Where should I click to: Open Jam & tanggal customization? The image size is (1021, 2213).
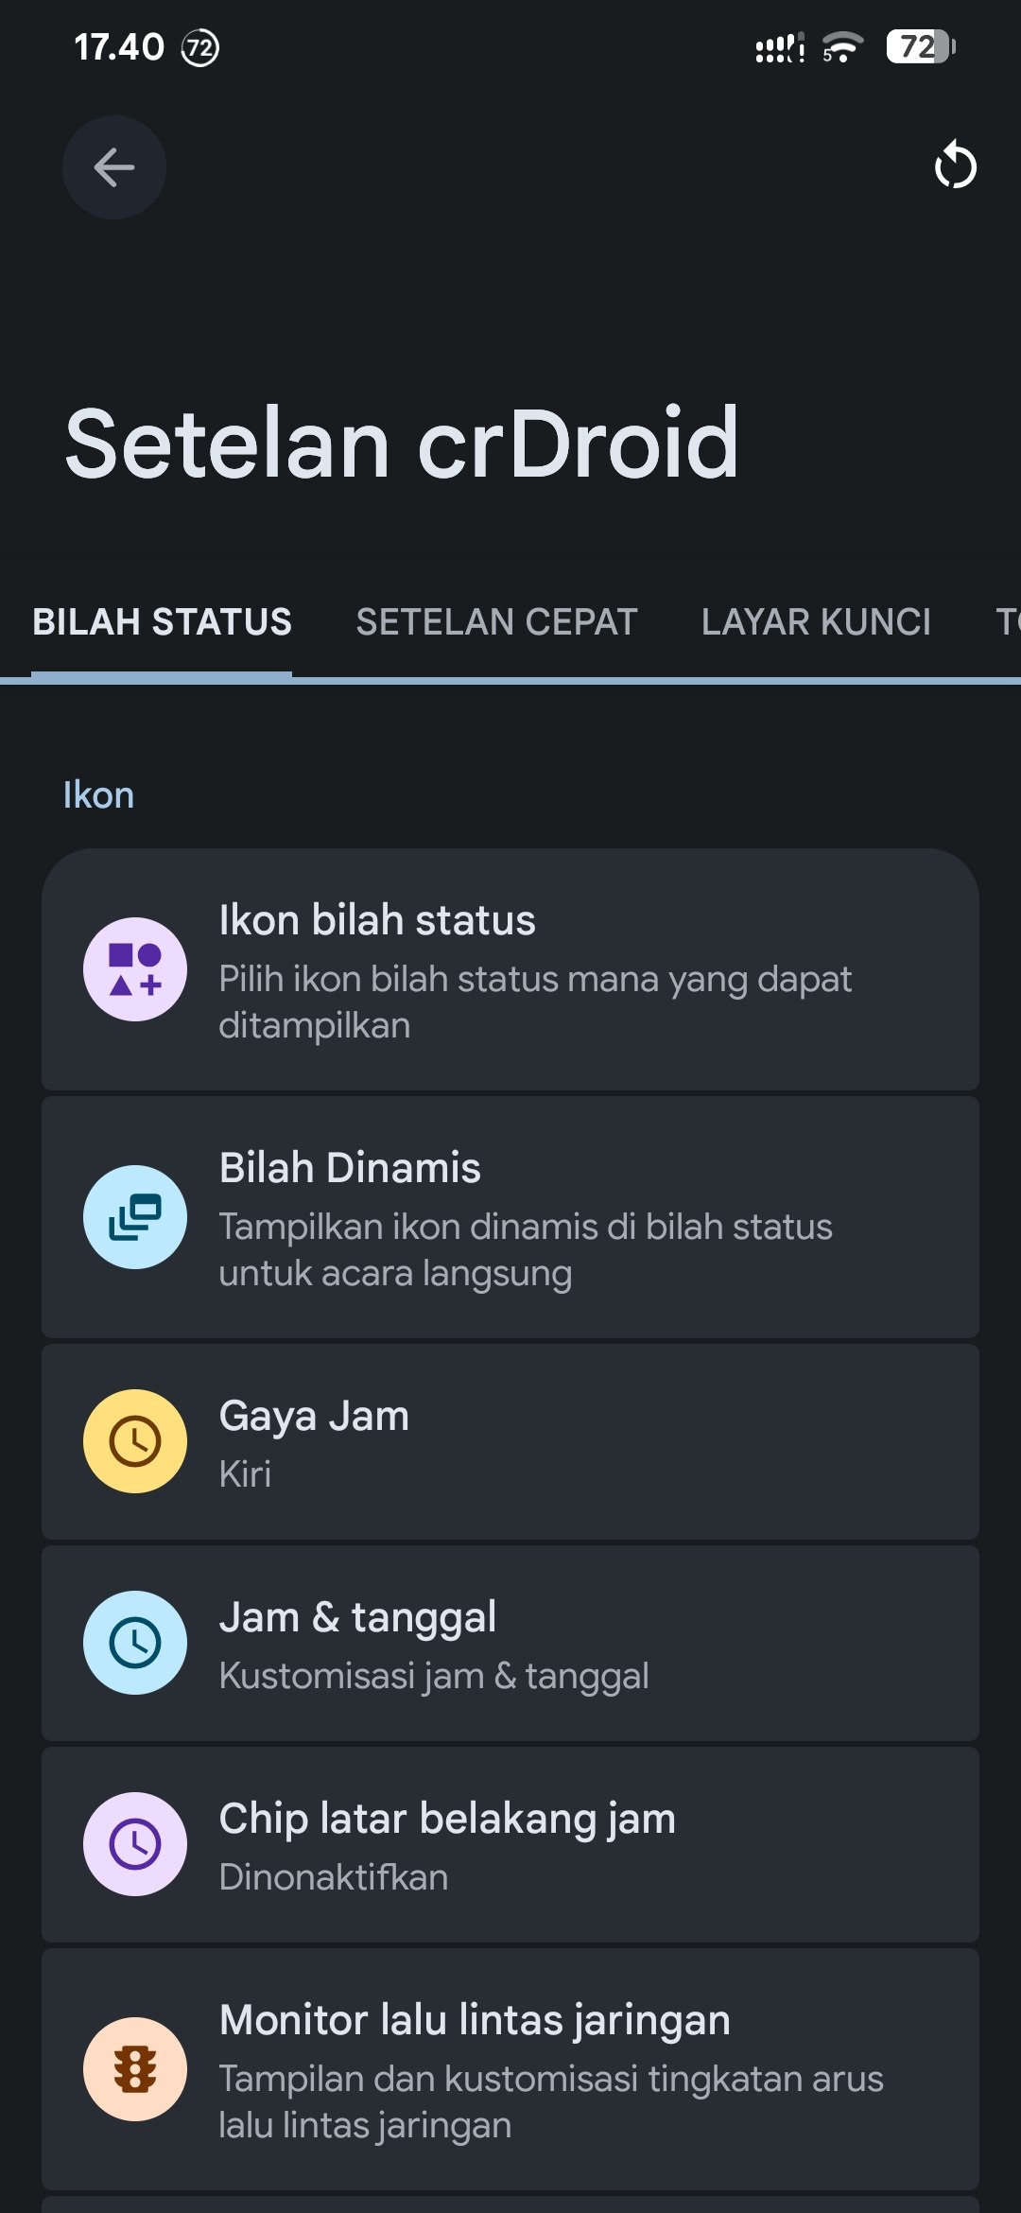point(510,1643)
